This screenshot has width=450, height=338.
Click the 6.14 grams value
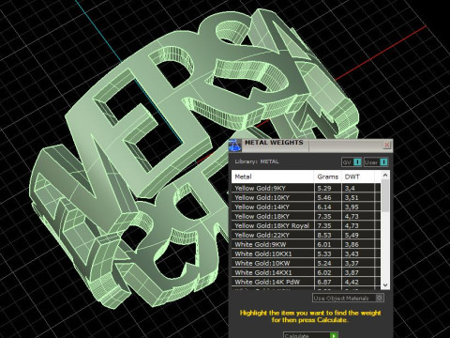(324, 207)
